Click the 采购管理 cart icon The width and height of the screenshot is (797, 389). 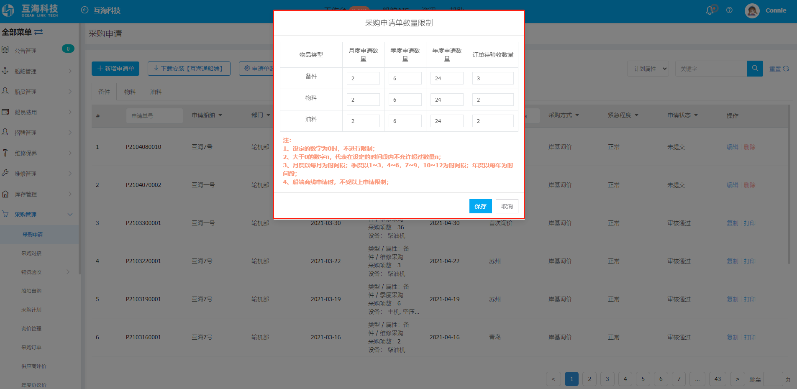click(5, 214)
